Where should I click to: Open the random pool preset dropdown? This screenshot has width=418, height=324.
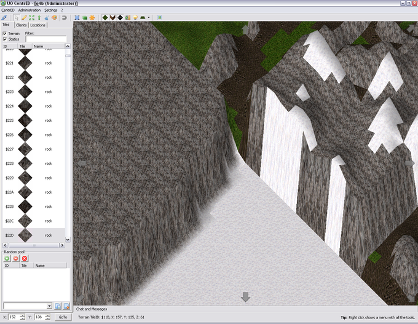(x=49, y=306)
